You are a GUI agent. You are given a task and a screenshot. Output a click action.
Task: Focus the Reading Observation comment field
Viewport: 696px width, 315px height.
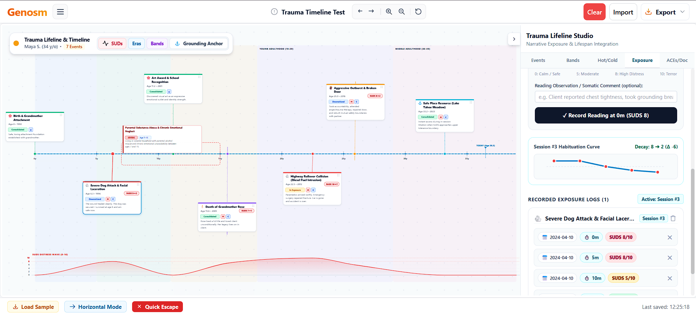(606, 97)
